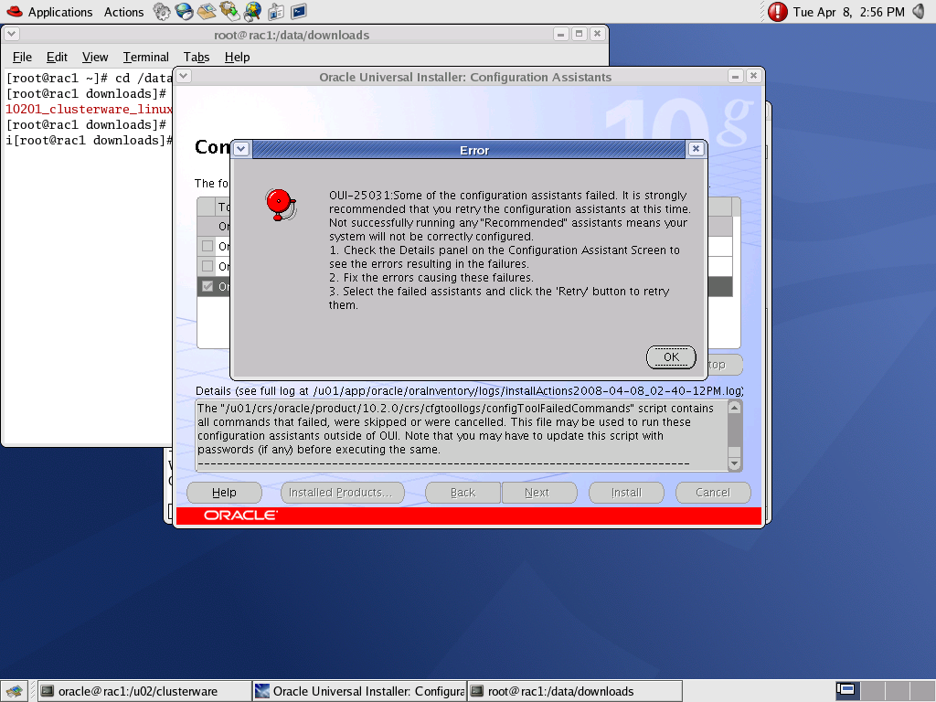The image size is (936, 702).
Task: Click the Help button in installer
Action: (x=224, y=493)
